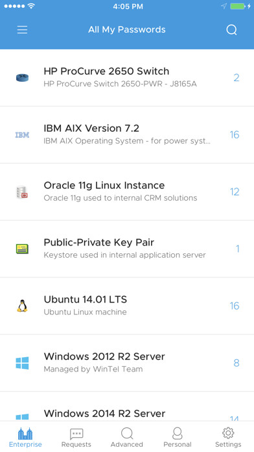Tap the battery indicator in status bar
This screenshot has width=254, height=452.
click(238, 6)
